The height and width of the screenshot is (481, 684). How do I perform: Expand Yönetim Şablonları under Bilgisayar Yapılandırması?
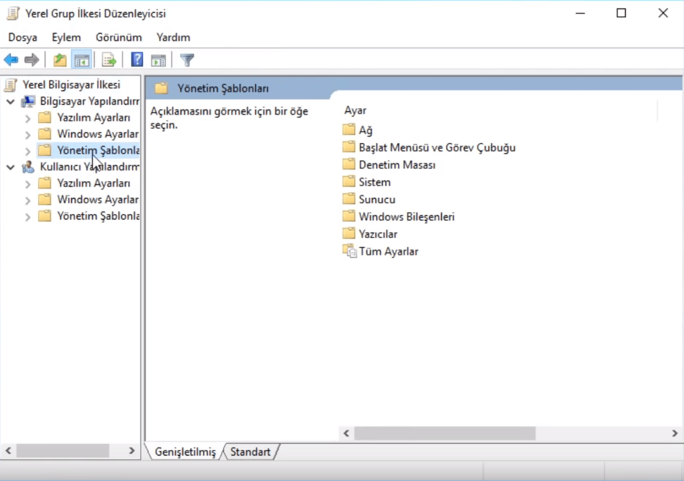coord(28,151)
